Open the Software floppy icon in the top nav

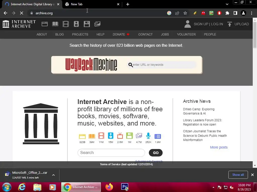point(87,24)
